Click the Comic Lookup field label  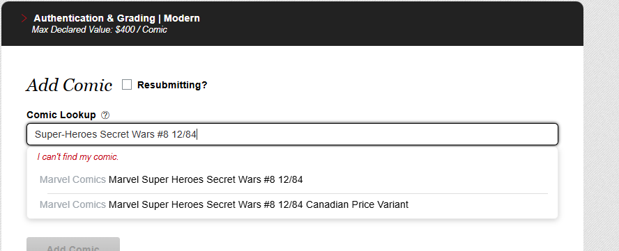coord(61,115)
